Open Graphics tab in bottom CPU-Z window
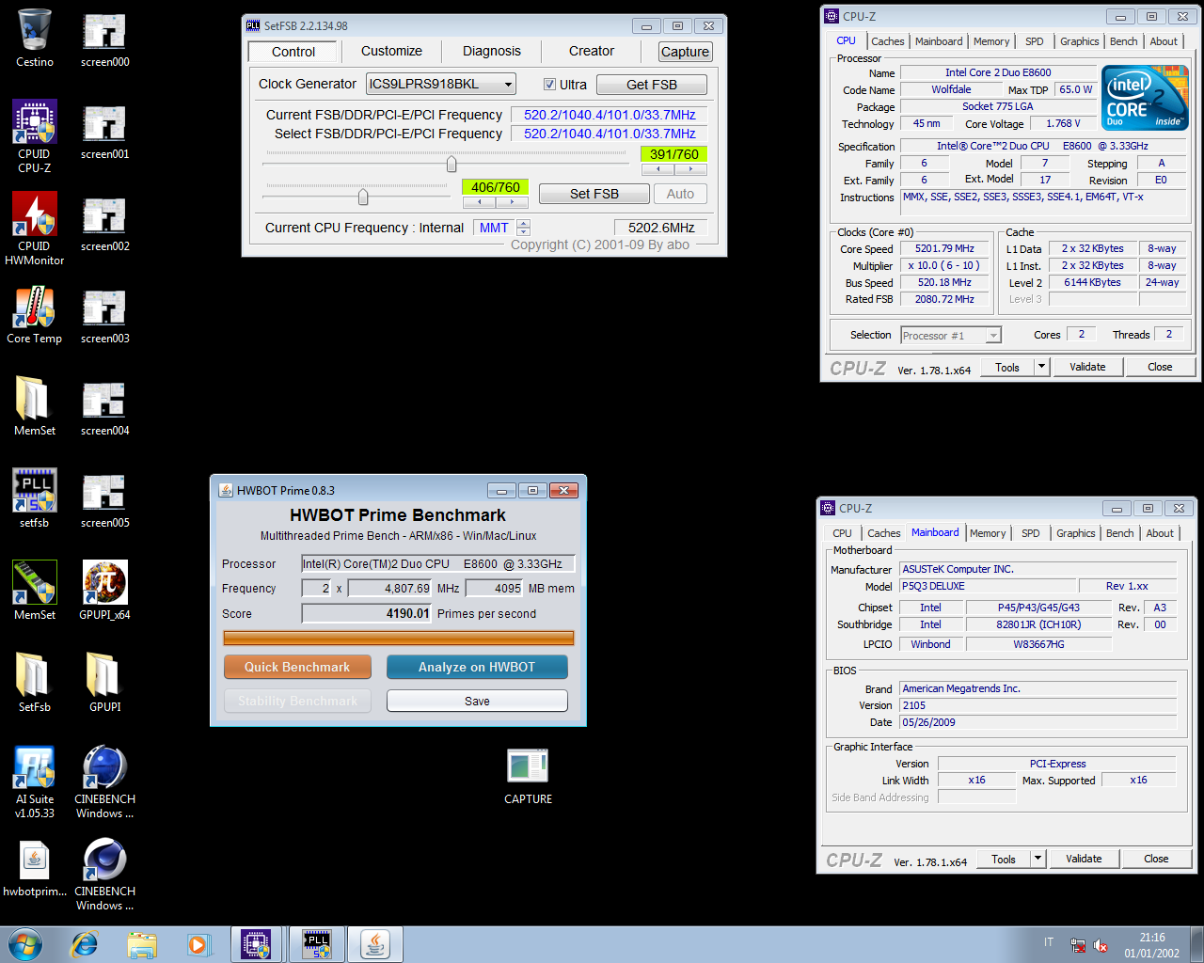The height and width of the screenshot is (963, 1204). [x=1076, y=533]
